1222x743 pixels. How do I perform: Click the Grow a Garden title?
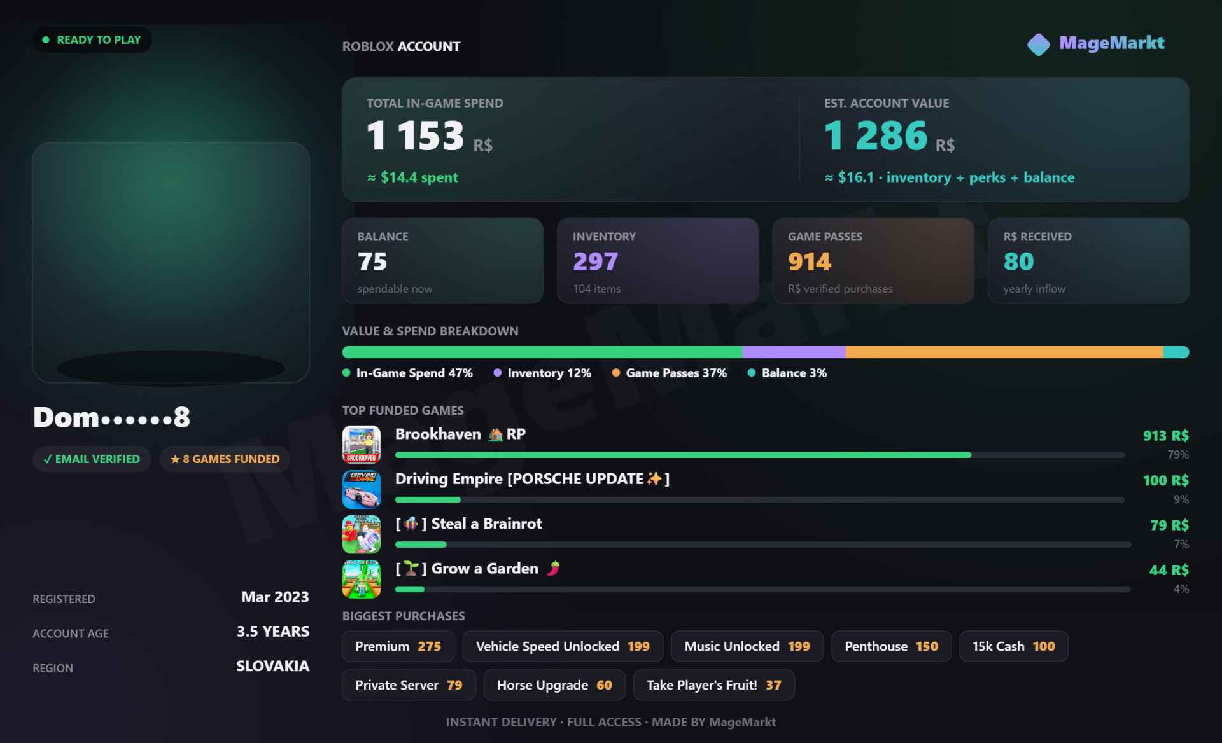(x=477, y=569)
